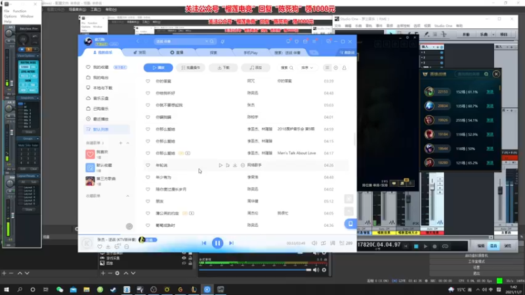Click the Stop button in Studio One transport
Image resolution: width=525 pixels, height=295 pixels.
(416, 246)
